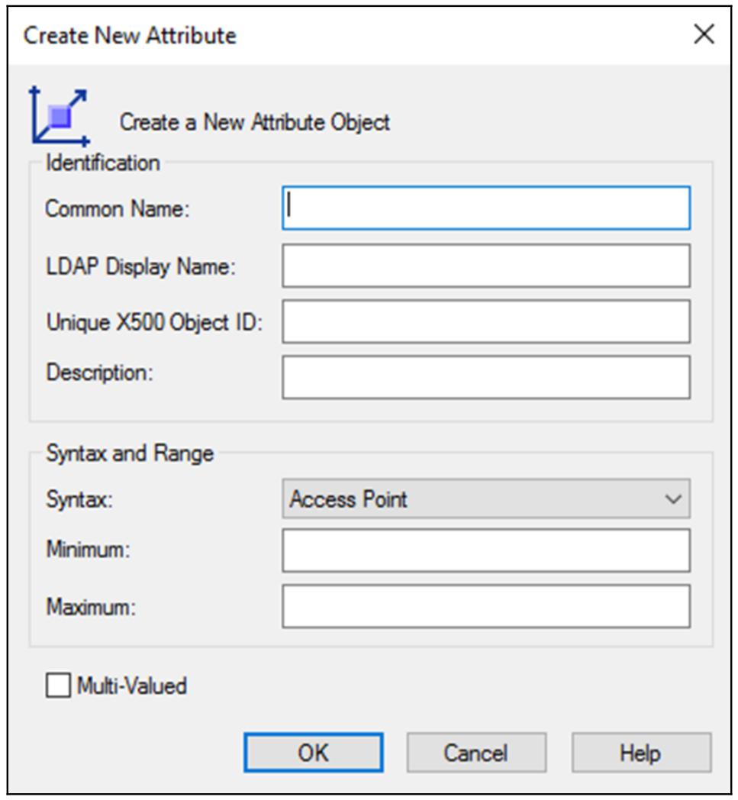Close the Create New Attribute dialog
This screenshot has height=800, width=738.
pyautogui.click(x=703, y=35)
